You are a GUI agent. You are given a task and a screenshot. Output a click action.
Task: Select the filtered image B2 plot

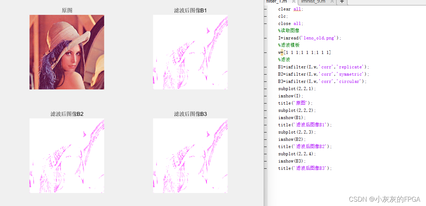67,156
